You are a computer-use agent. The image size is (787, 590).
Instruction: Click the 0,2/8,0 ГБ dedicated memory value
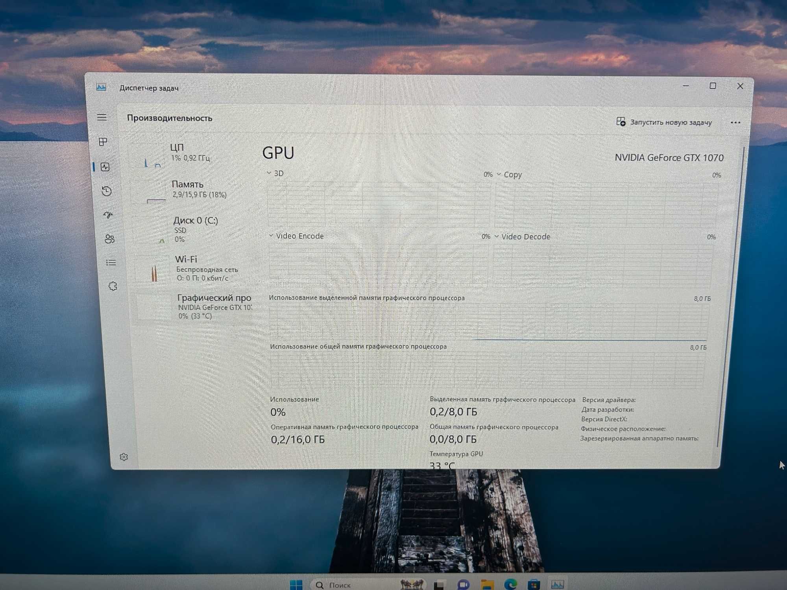(x=453, y=411)
